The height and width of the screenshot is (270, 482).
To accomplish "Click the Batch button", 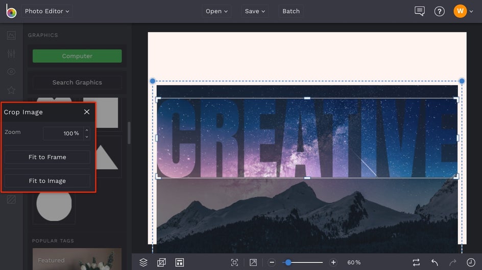I will tap(291, 11).
